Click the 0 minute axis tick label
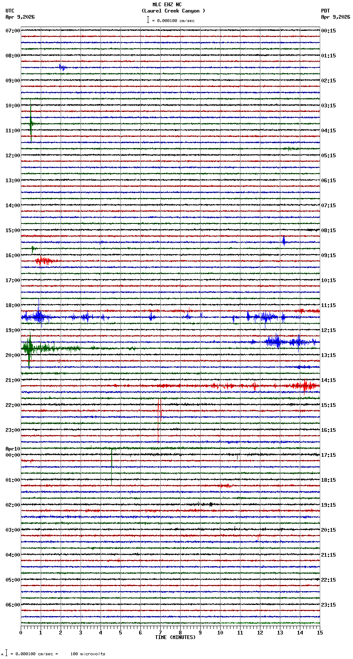Viewport: 353px width, 659px height. click(x=21, y=633)
